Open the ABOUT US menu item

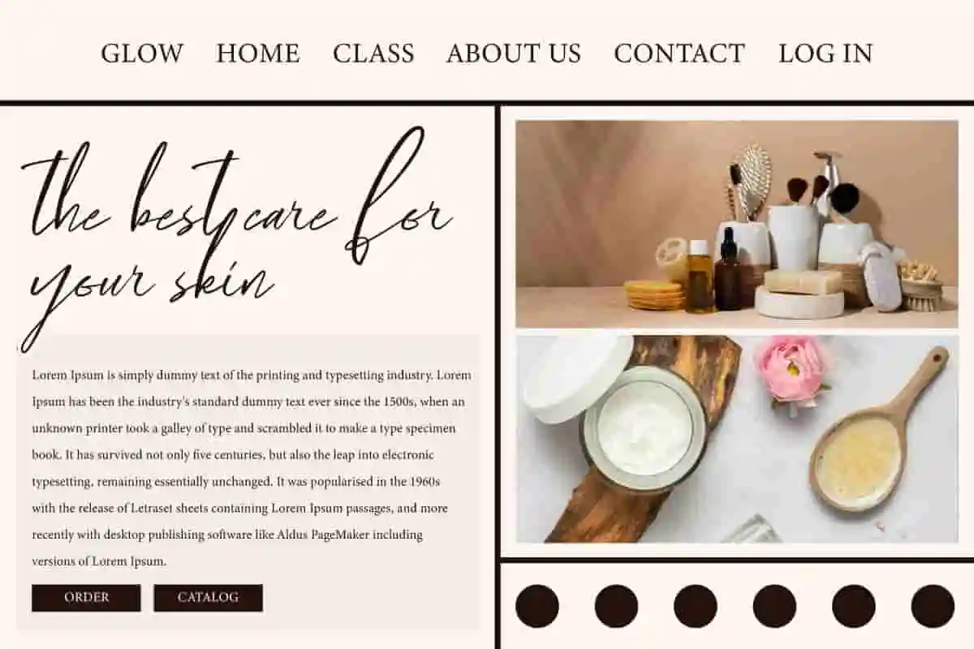(514, 54)
